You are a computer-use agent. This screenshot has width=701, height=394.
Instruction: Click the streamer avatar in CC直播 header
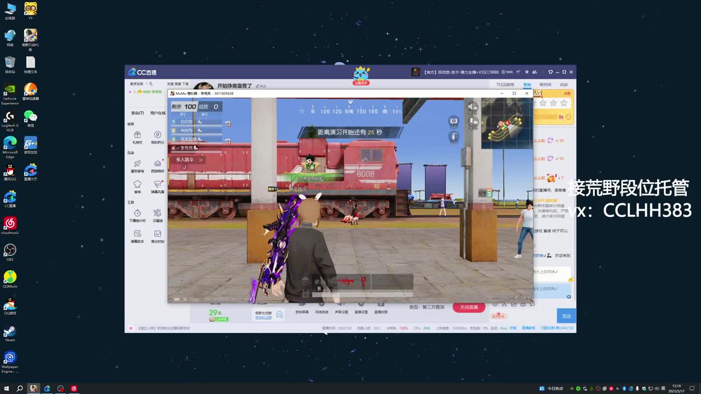pos(203,86)
